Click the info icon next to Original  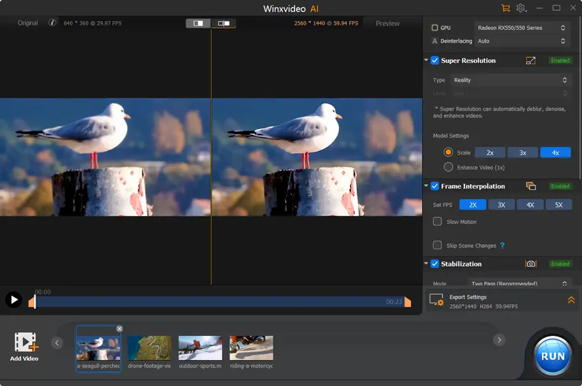pyautogui.click(x=52, y=23)
